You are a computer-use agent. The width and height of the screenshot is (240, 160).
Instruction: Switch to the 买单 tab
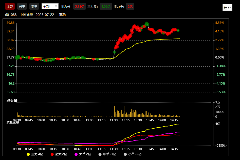[22, 6]
